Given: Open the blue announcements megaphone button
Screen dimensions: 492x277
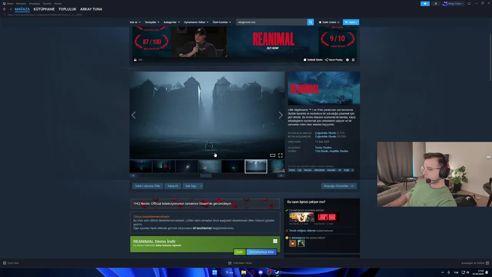Looking at the screenshot, I should click(x=425, y=3).
